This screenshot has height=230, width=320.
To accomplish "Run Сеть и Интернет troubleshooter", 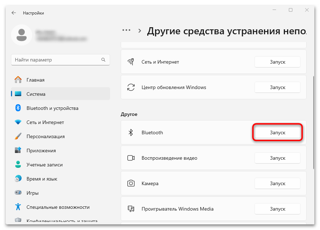I will (x=278, y=62).
